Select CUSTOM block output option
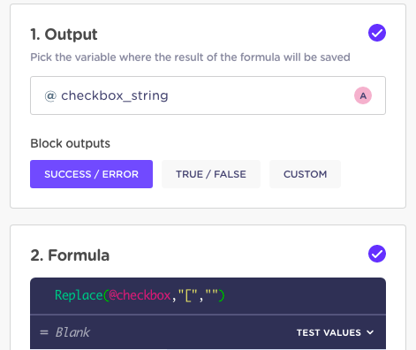Screen dimensions: 416x350 pos(305,174)
